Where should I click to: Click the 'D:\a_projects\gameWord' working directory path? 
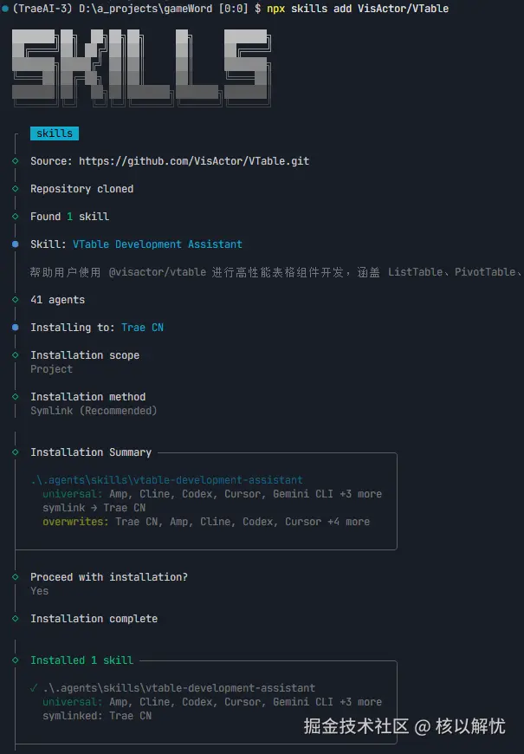(x=146, y=9)
